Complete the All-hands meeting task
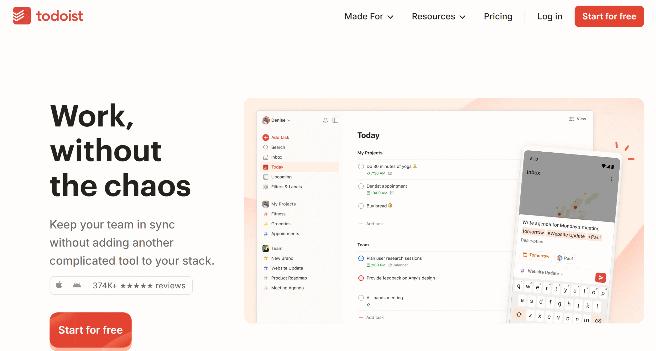This screenshot has height=351, width=656. [x=361, y=298]
